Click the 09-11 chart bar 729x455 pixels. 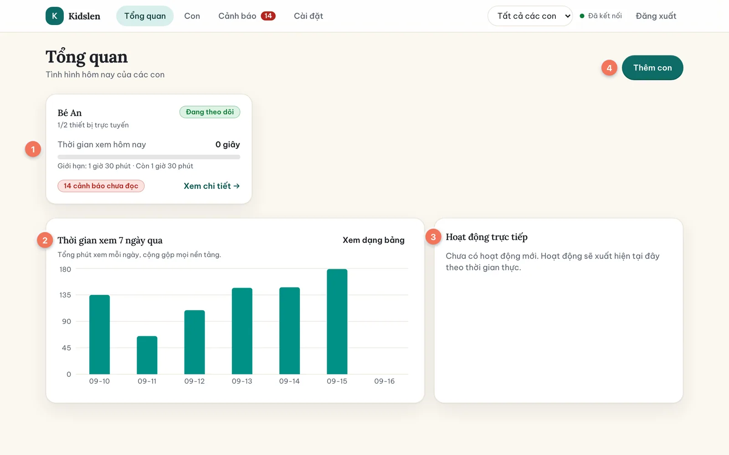(147, 355)
